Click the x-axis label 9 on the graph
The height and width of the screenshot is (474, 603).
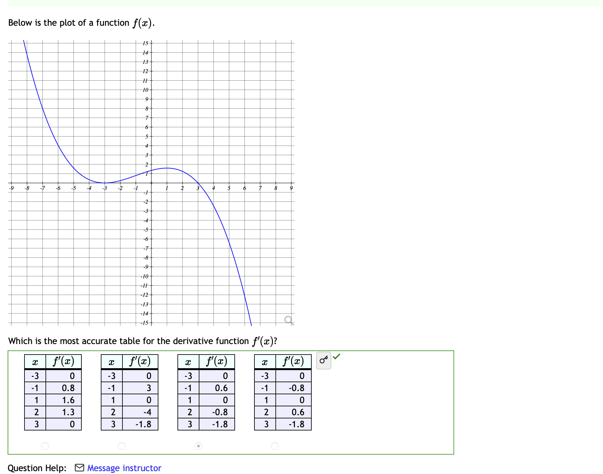click(291, 188)
